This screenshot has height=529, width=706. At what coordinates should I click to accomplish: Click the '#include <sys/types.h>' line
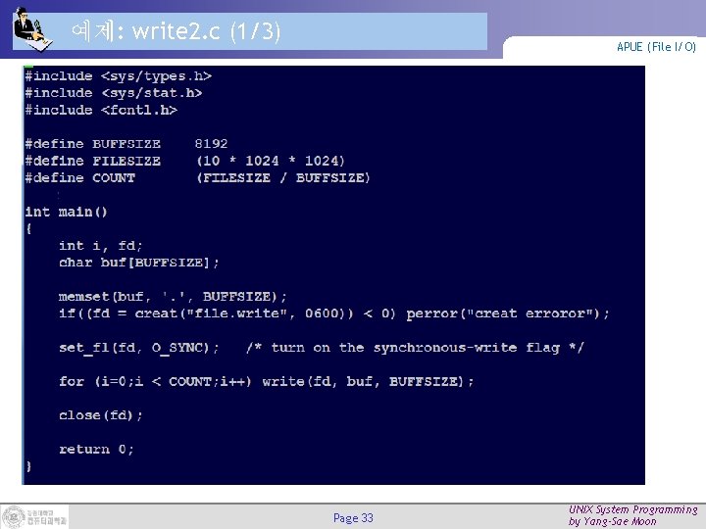pos(118,76)
